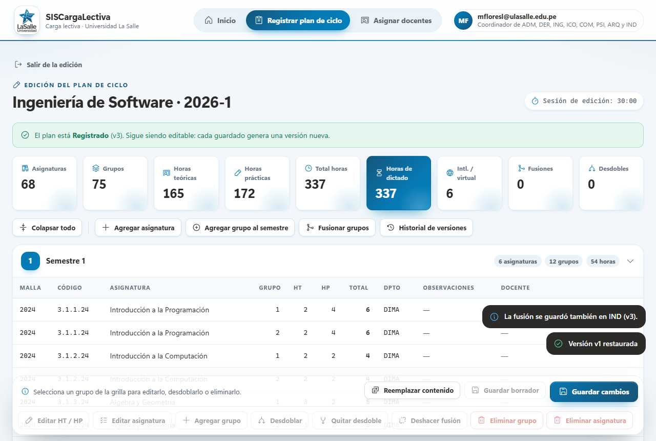Click the Horas de dictado hourglass icon
The image size is (656, 441).
click(x=379, y=173)
